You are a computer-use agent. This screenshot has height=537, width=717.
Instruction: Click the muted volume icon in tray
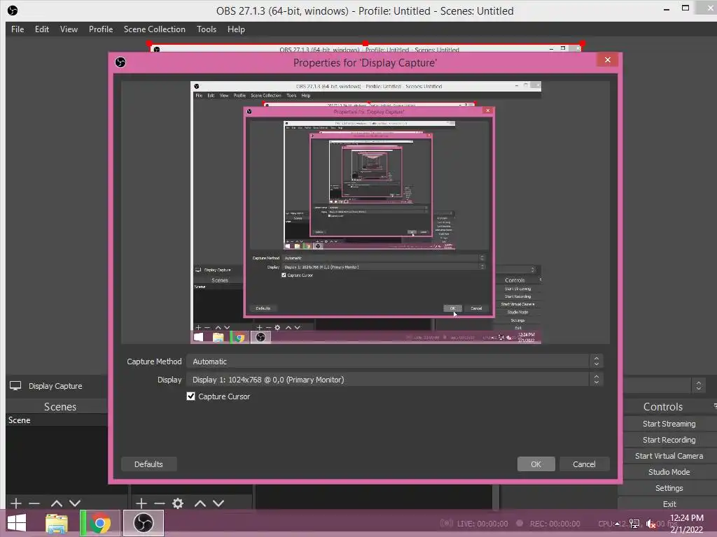point(651,524)
